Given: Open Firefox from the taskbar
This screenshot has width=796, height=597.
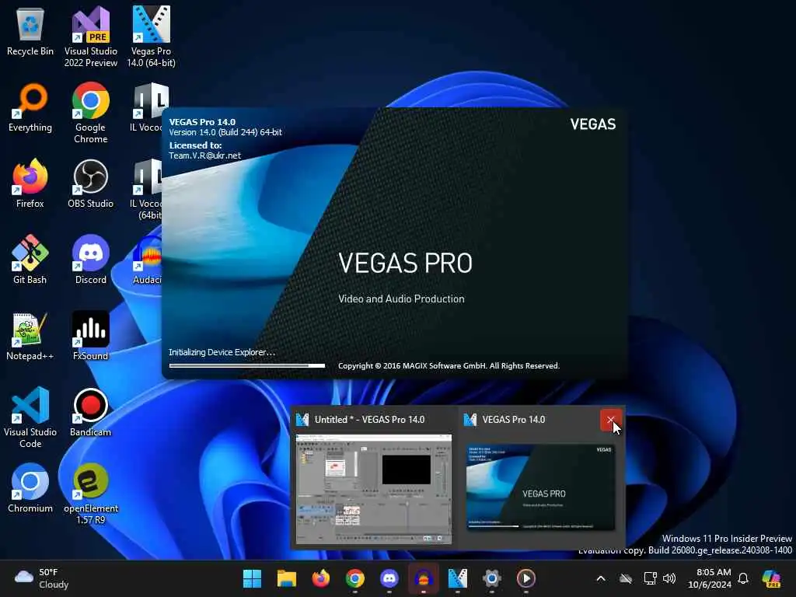Looking at the screenshot, I should pyautogui.click(x=320, y=578).
